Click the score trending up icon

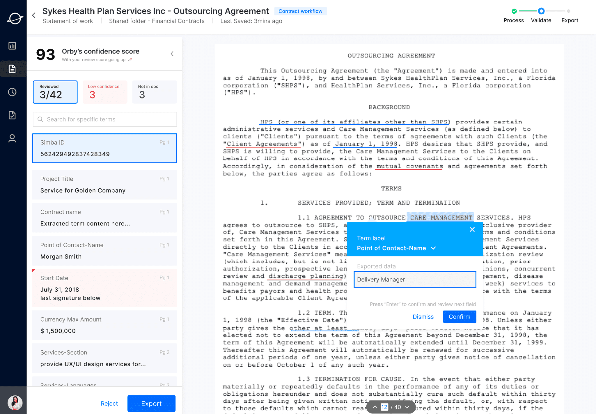130,60
